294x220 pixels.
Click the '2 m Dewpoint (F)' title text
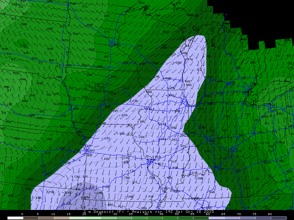pyautogui.click(x=103, y=212)
